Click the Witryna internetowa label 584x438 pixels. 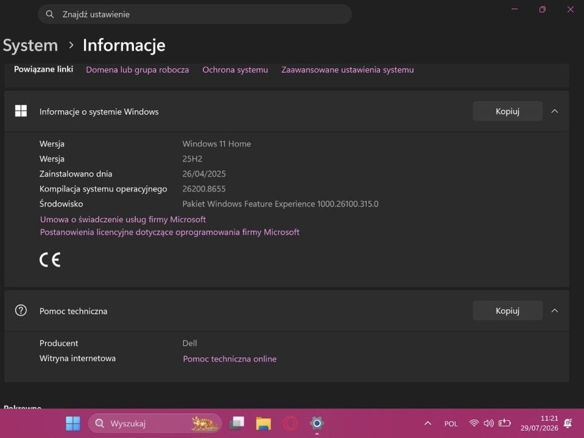(78, 359)
